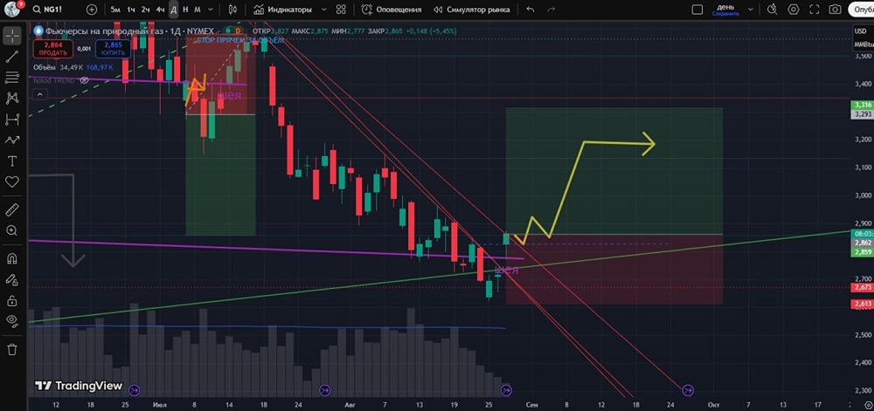Click the 3,316 green price label
The height and width of the screenshot is (411, 874).
point(862,105)
